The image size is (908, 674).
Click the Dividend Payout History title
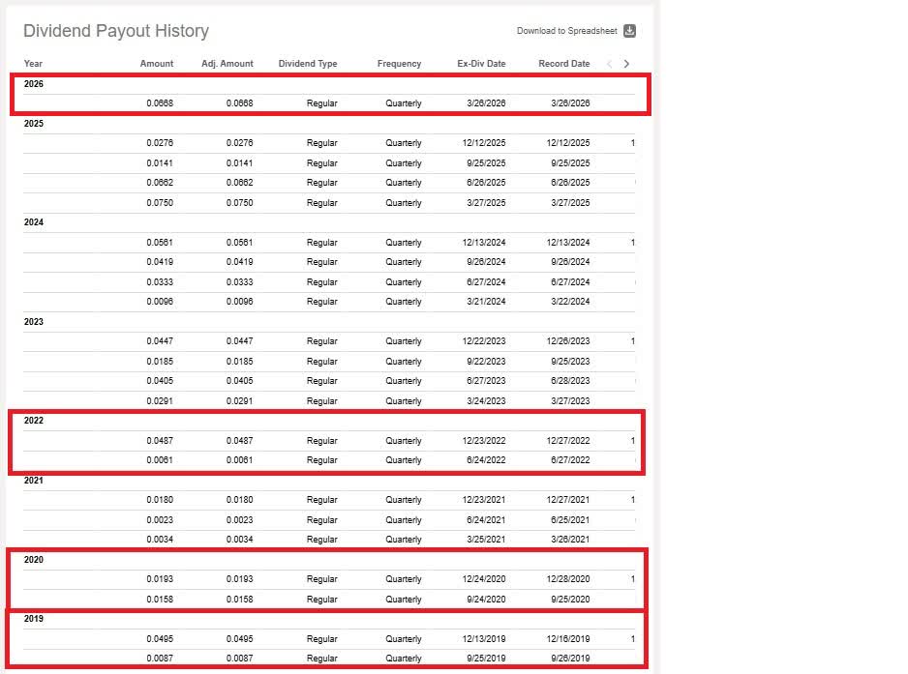[116, 31]
